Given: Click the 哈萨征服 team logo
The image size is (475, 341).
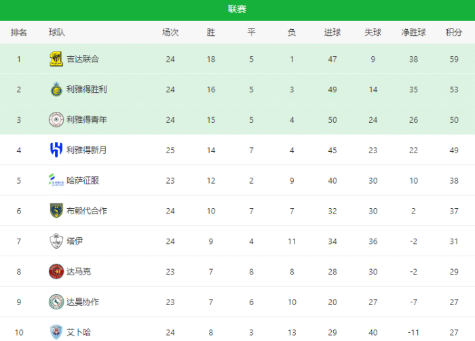Looking at the screenshot, I should (x=56, y=180).
